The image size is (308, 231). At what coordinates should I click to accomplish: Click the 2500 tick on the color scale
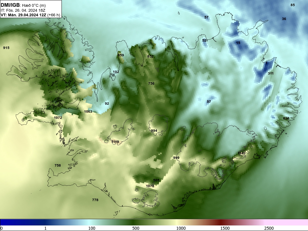pos(269,228)
